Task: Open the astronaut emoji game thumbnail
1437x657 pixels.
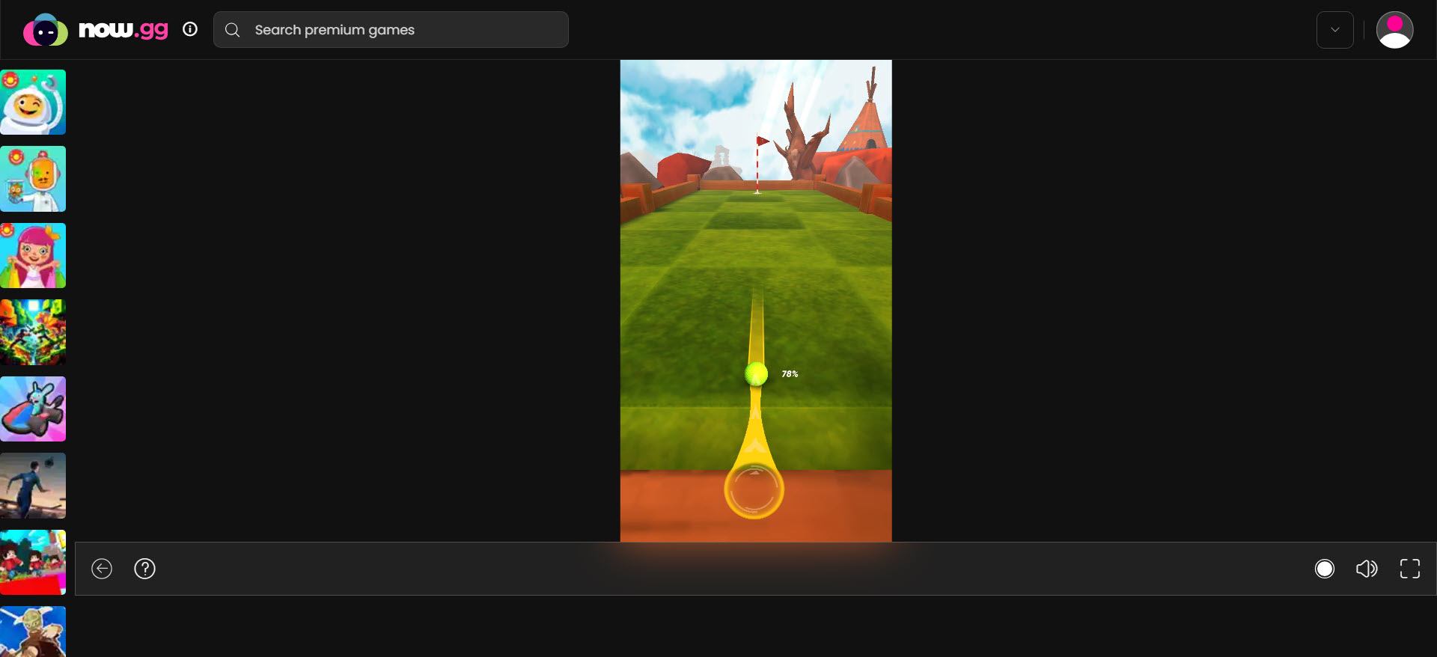Action: pos(33,103)
